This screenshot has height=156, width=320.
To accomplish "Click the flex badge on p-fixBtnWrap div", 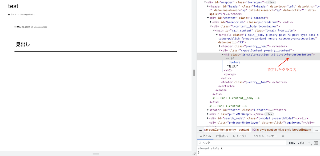I will pos(269,114).
